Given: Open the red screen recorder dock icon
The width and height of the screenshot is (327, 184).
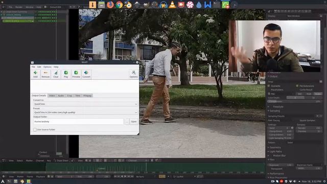Looking at the screenshot, I should coord(181,5).
